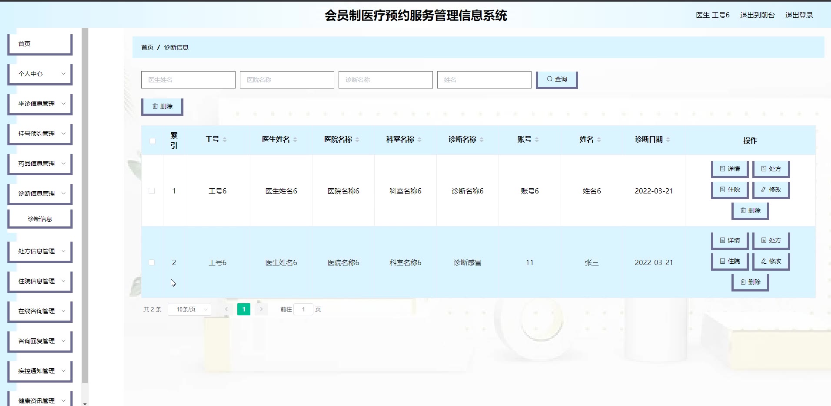
Task: Click 退出登录 in the top bar
Action: coord(799,15)
